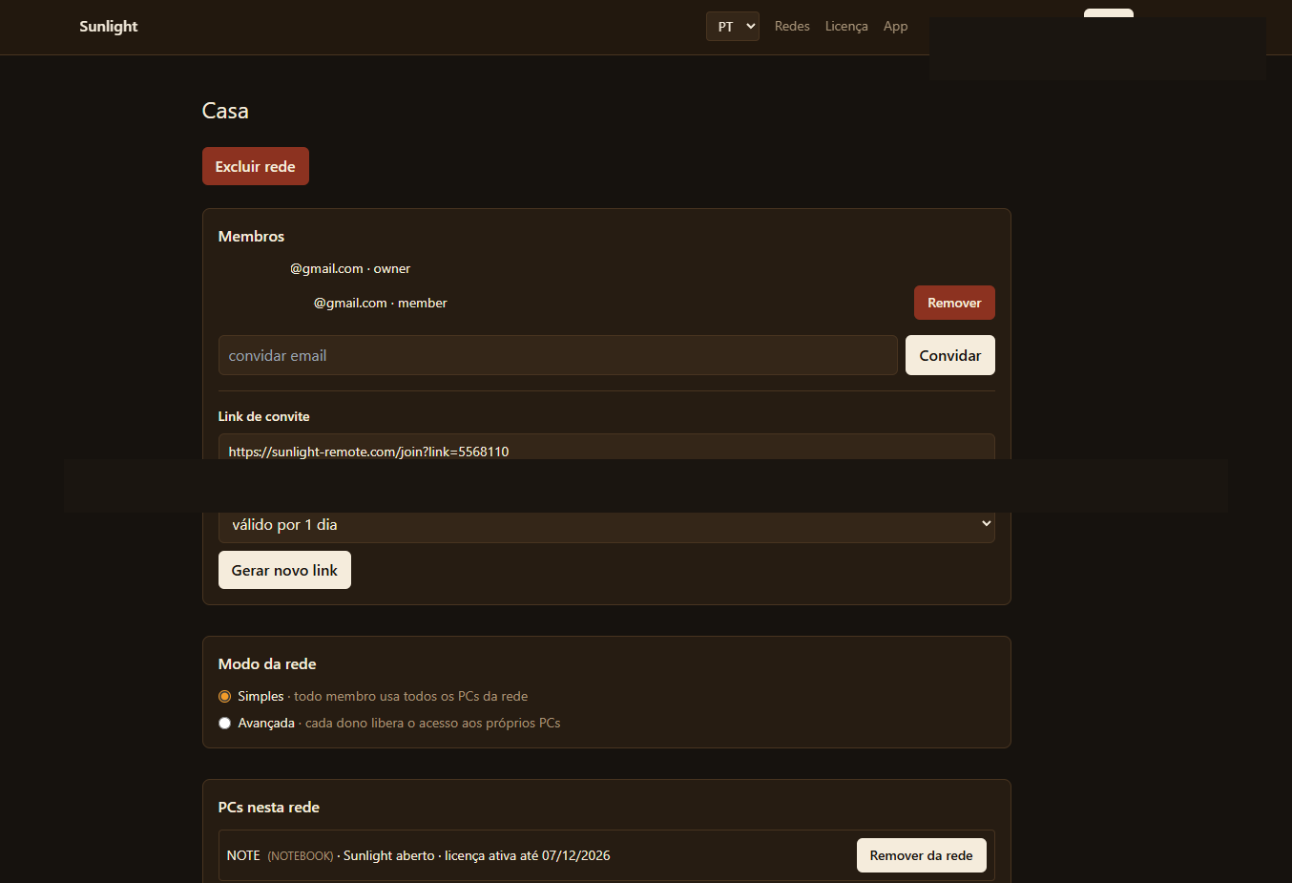Open the PT language dropdown

pos(732,27)
